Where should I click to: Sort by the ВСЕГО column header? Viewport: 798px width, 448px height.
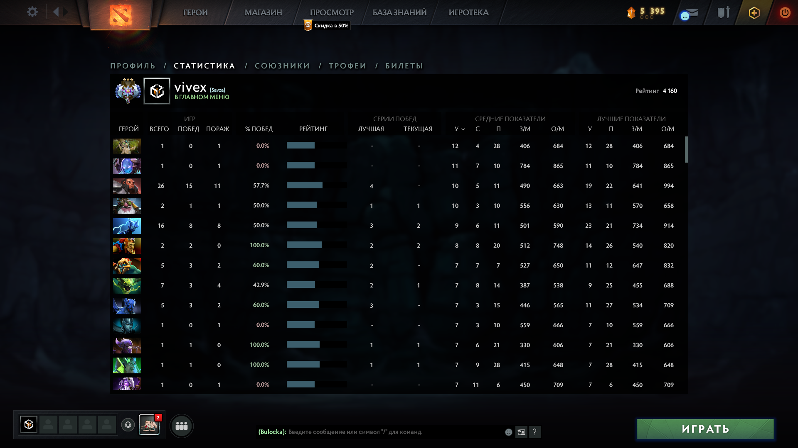pyautogui.click(x=159, y=129)
